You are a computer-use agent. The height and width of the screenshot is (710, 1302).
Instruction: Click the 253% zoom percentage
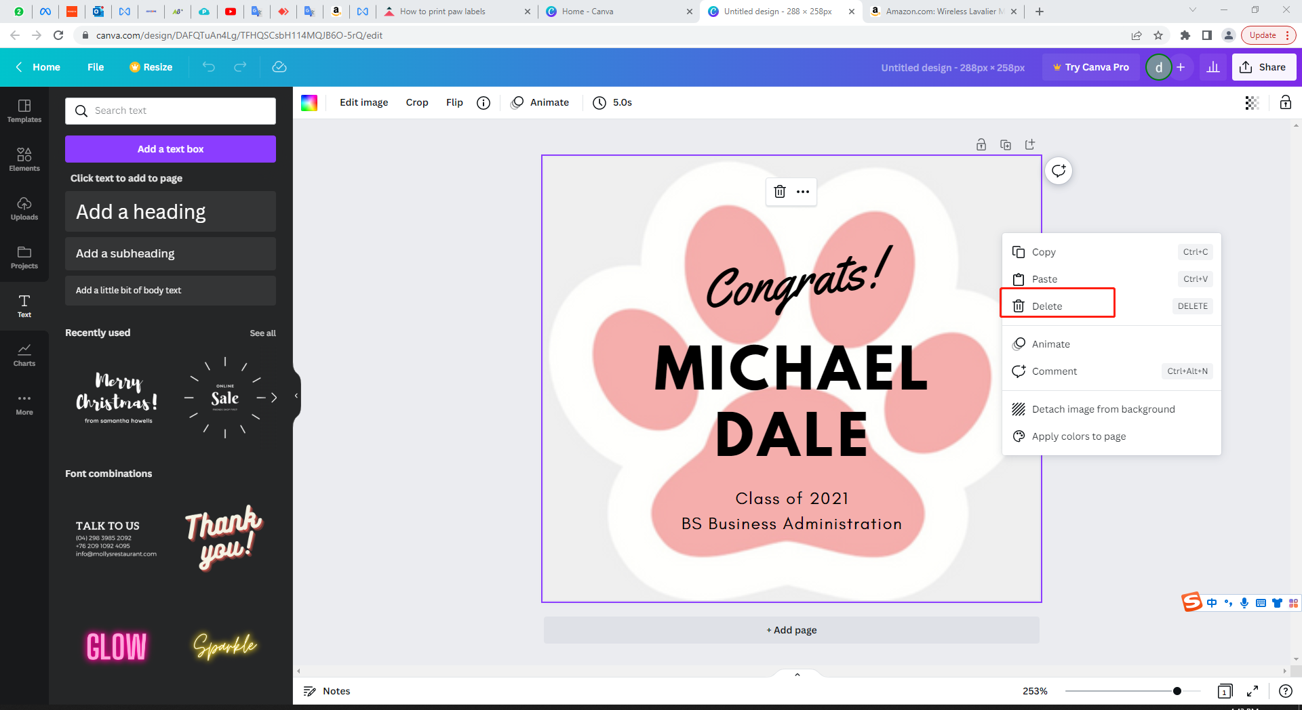pos(1035,691)
